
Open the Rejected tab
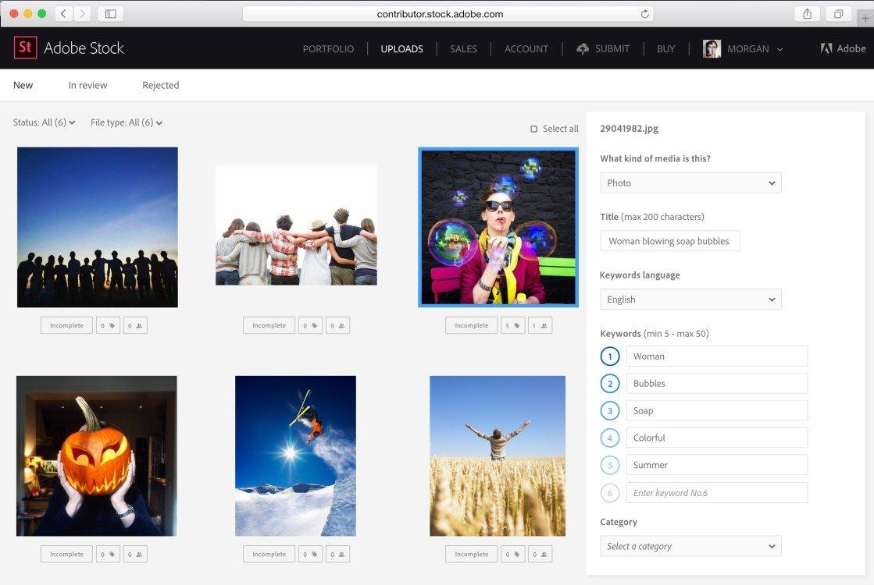(x=160, y=85)
